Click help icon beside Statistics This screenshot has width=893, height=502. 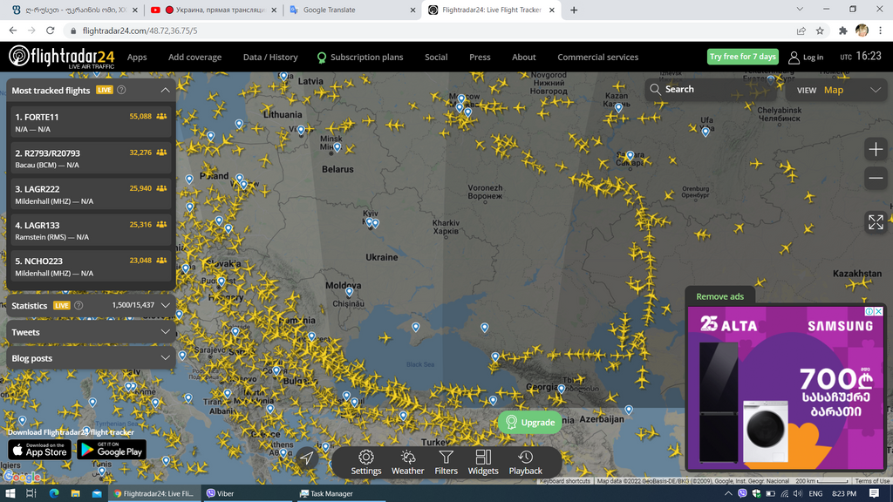(78, 306)
